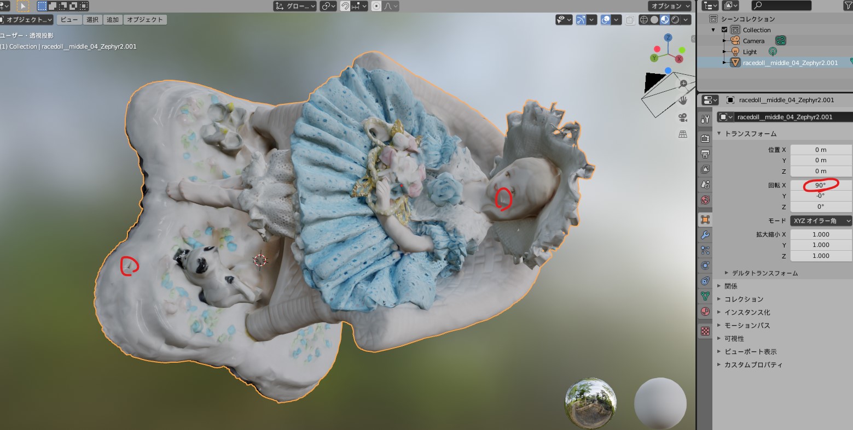The width and height of the screenshot is (853, 430).
Task: Open the XYZ Euler rotation mode dropdown
Action: coord(821,221)
